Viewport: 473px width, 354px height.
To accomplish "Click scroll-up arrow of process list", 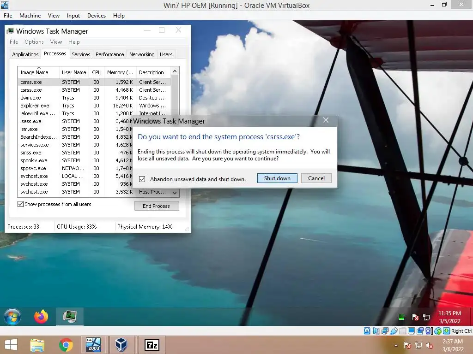I will click(175, 71).
